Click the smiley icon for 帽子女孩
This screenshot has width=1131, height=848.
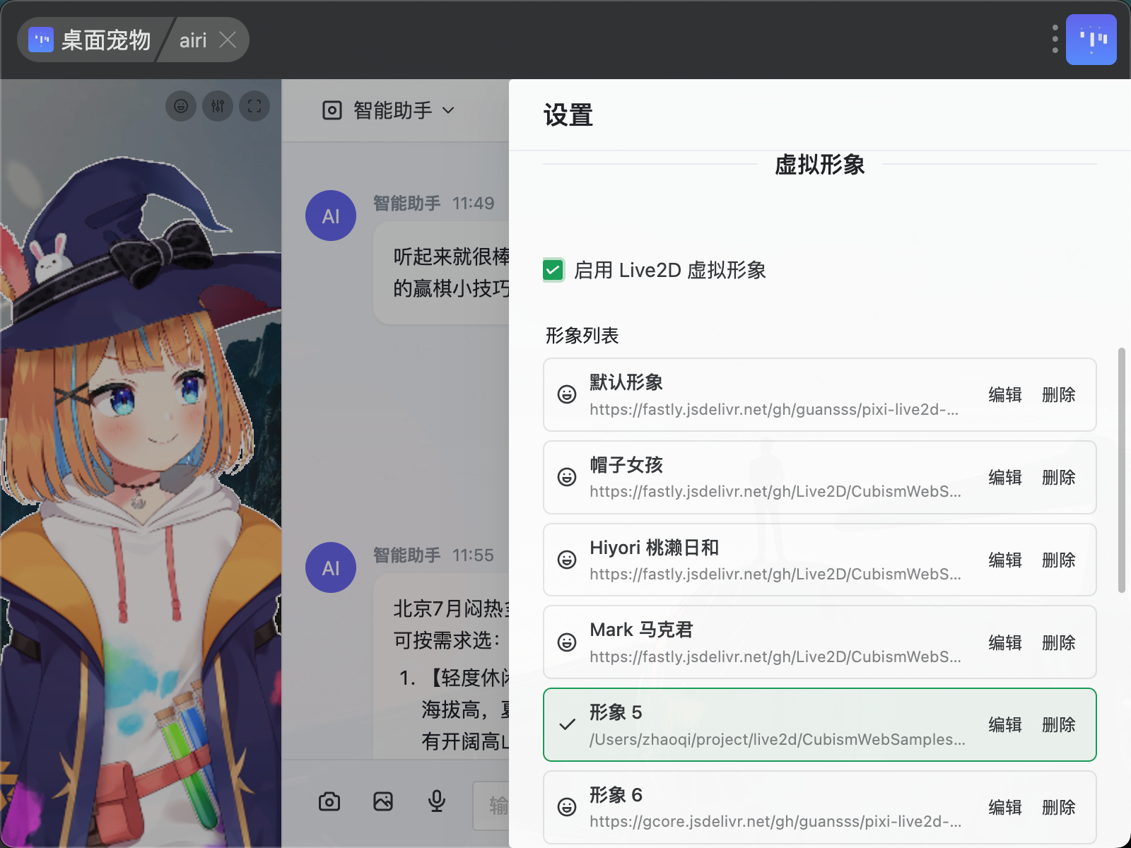pos(567,477)
